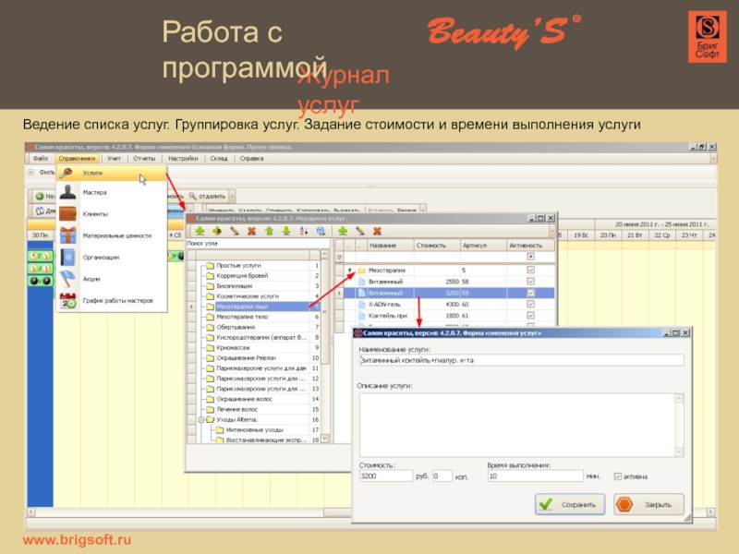Select the Мезотерапия тело folder
739x554 pixels.
[242, 317]
